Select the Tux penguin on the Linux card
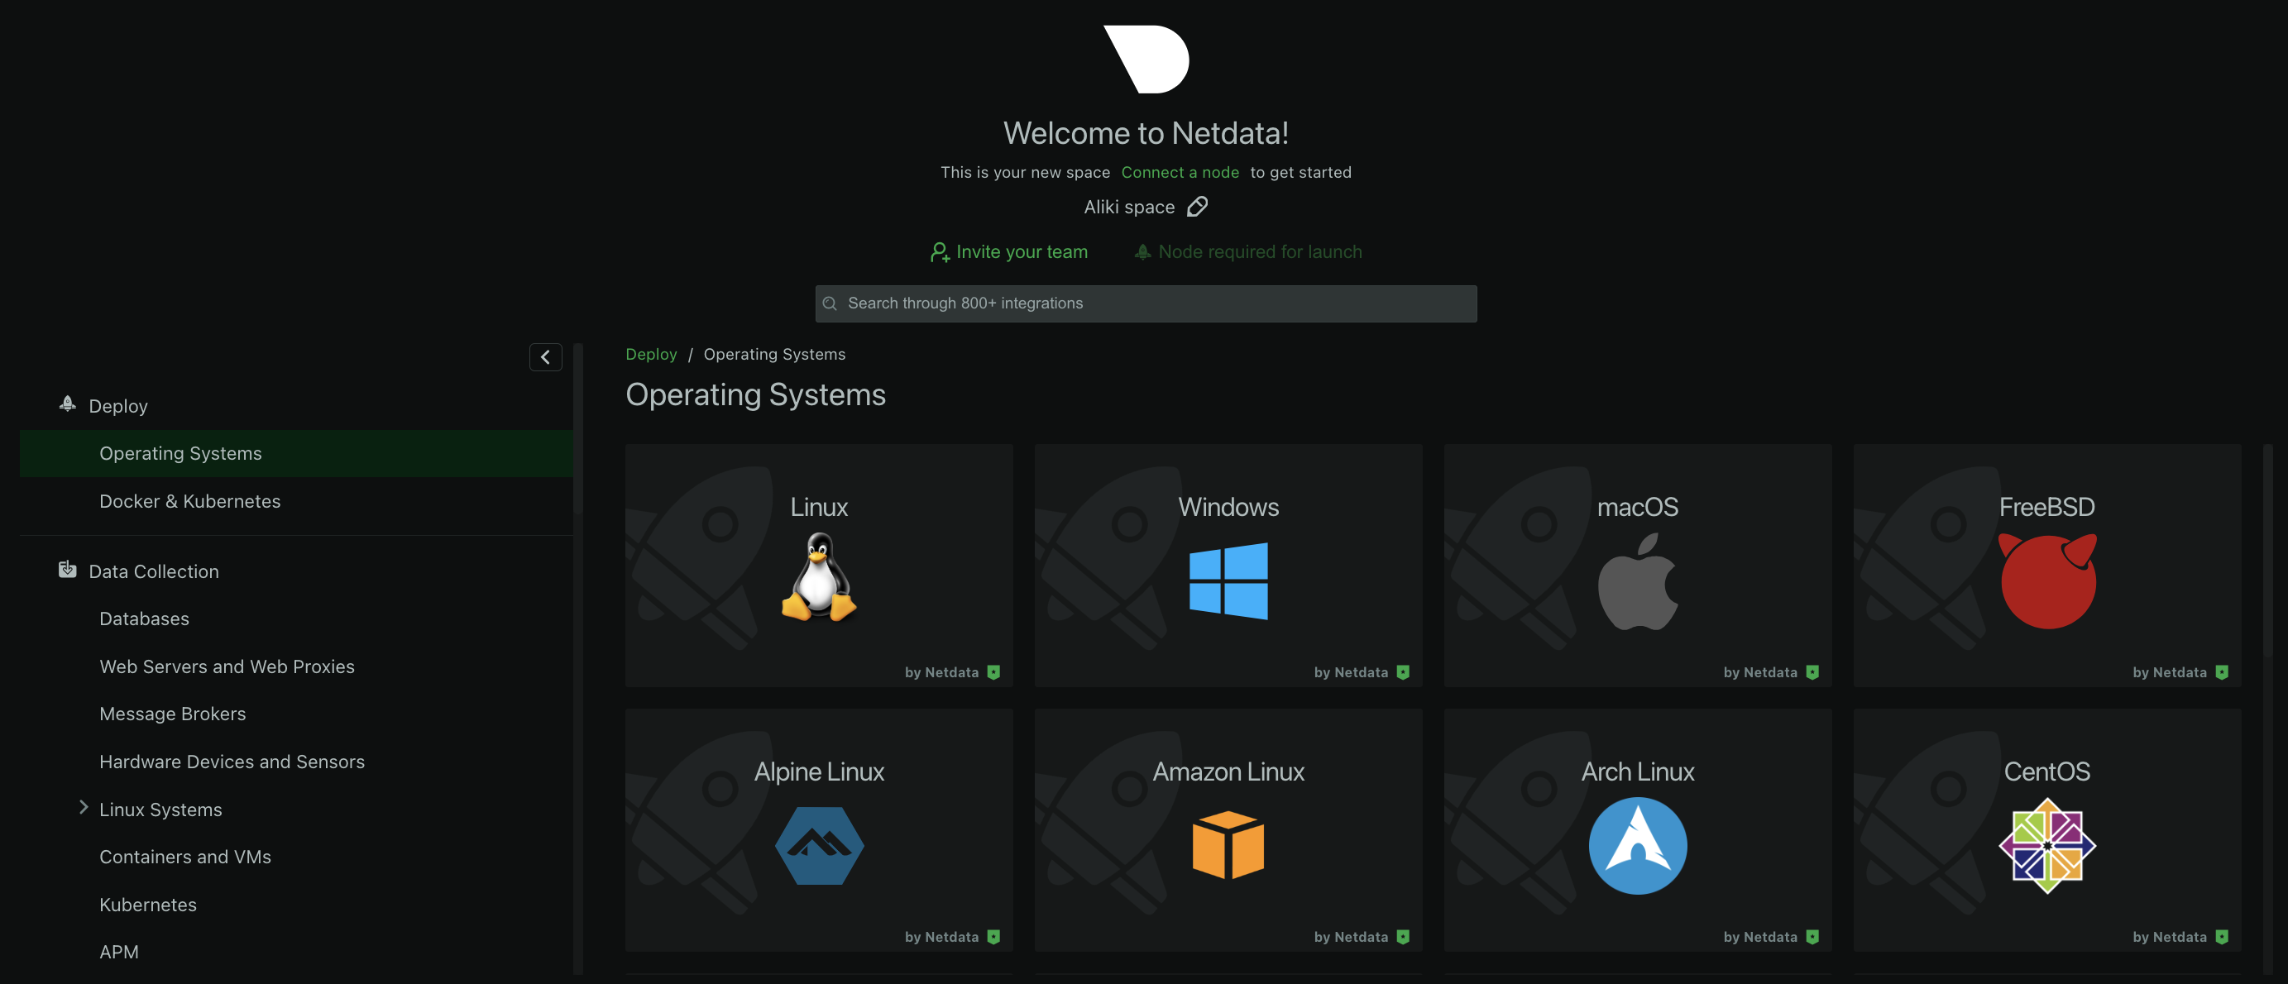The width and height of the screenshot is (2288, 984). click(819, 577)
